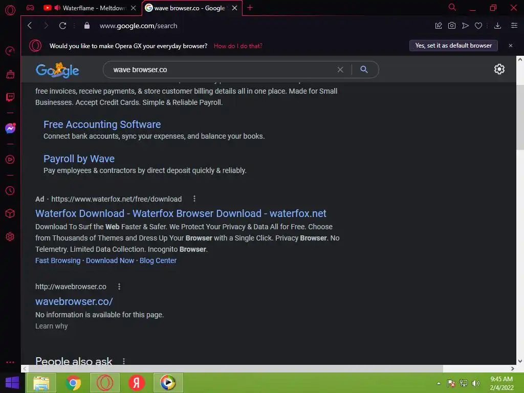Viewport: 524px width, 393px height.
Task: Submit Google search with magnifier button
Action: point(364,69)
